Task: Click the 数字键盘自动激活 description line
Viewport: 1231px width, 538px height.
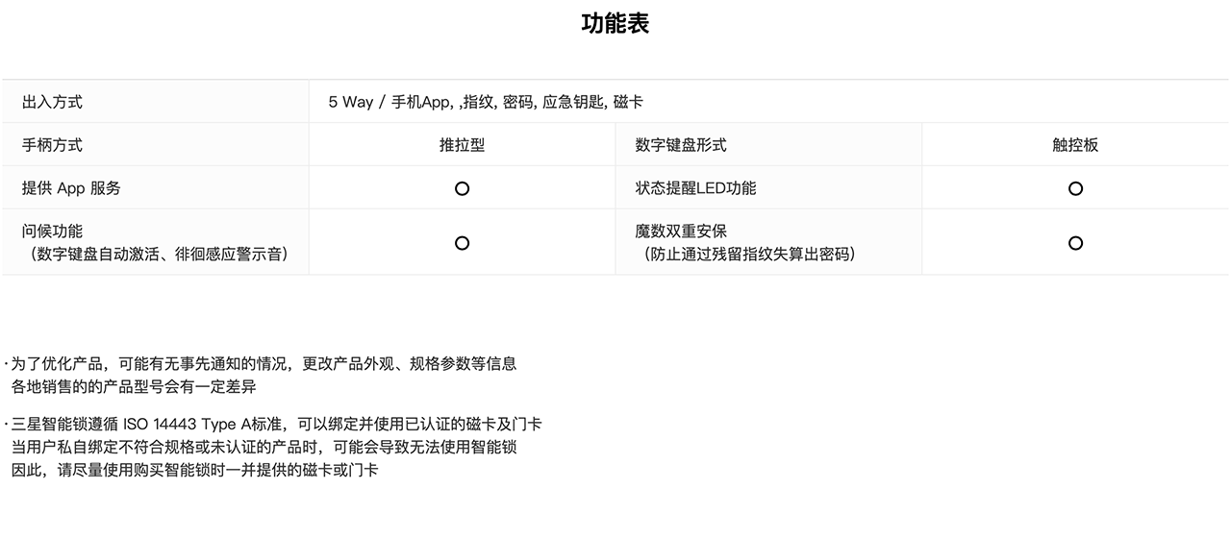Action: 159,255
